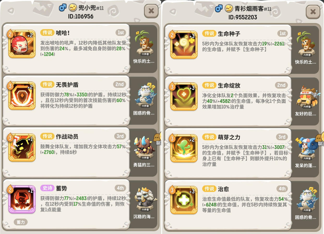The image size is (324, 234).
Task: Open the 作战动员 skill icon
Action: 22,147
